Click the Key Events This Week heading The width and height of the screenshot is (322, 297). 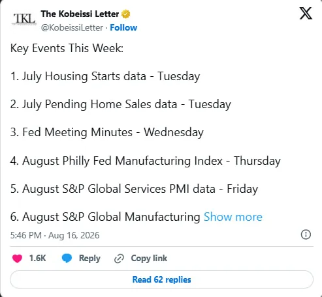[x=67, y=48]
